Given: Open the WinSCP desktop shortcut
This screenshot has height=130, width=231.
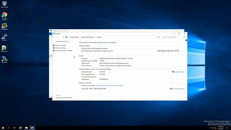Looking at the screenshot, I should point(5,59).
